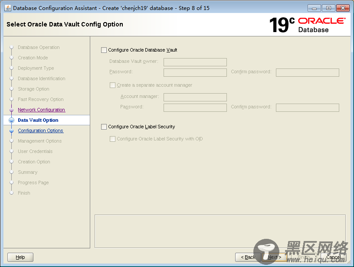Click the Account manager input field
The image size is (354, 267).
(195, 97)
